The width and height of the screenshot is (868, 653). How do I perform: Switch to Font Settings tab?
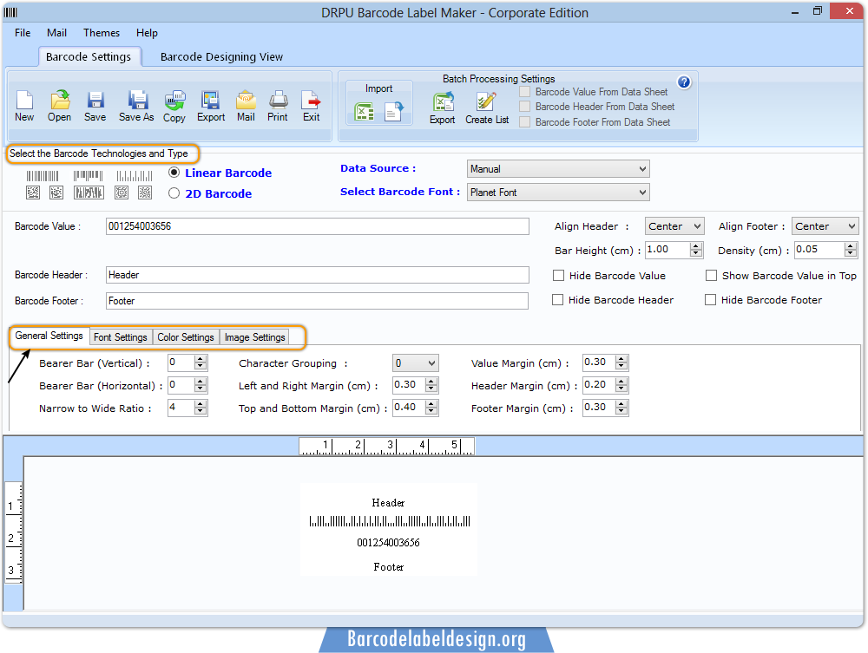coord(120,336)
